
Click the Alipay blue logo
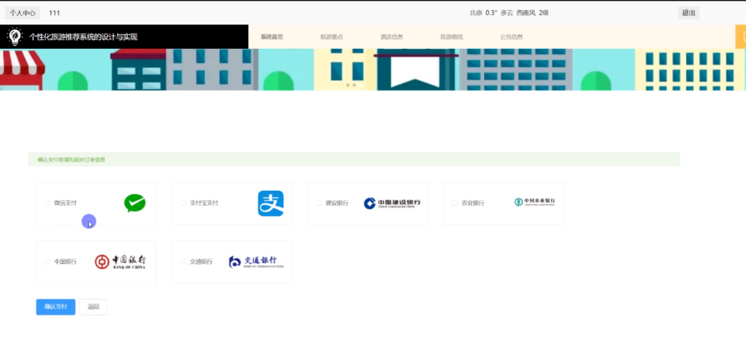coord(270,203)
